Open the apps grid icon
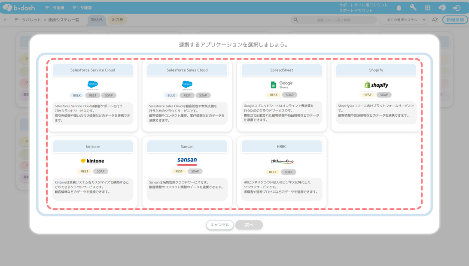 pos(428,8)
